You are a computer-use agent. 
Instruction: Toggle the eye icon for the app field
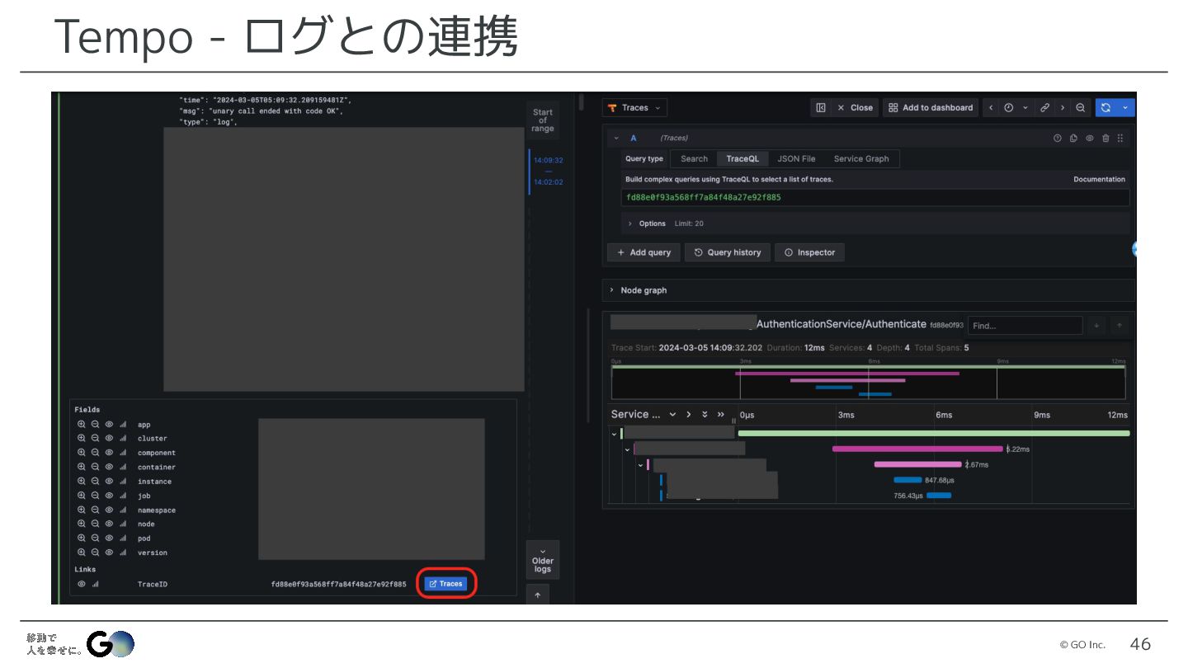[x=108, y=425]
